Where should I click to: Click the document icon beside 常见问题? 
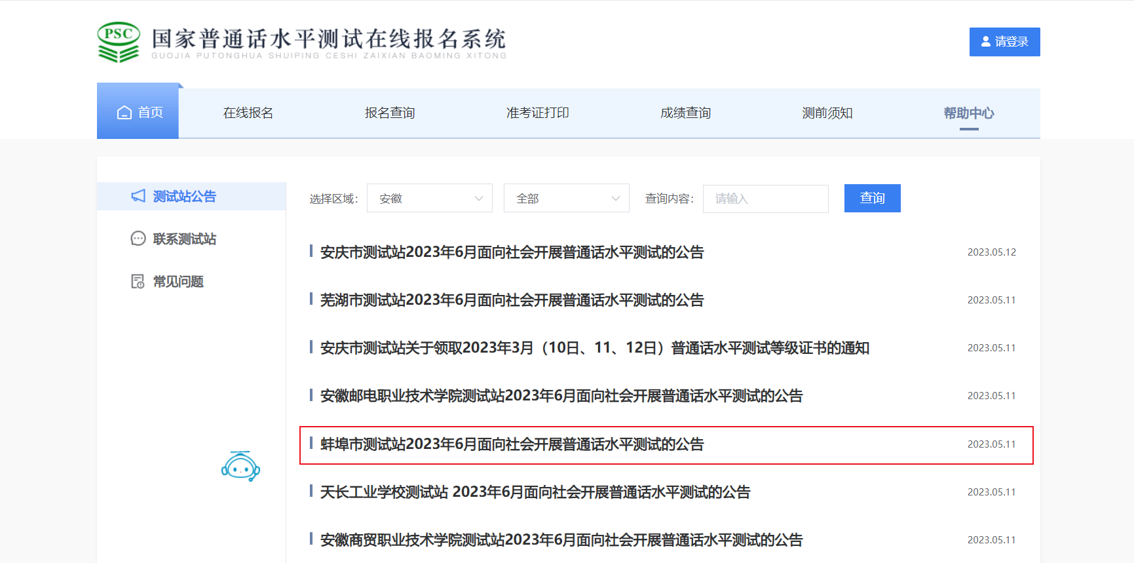click(x=138, y=281)
